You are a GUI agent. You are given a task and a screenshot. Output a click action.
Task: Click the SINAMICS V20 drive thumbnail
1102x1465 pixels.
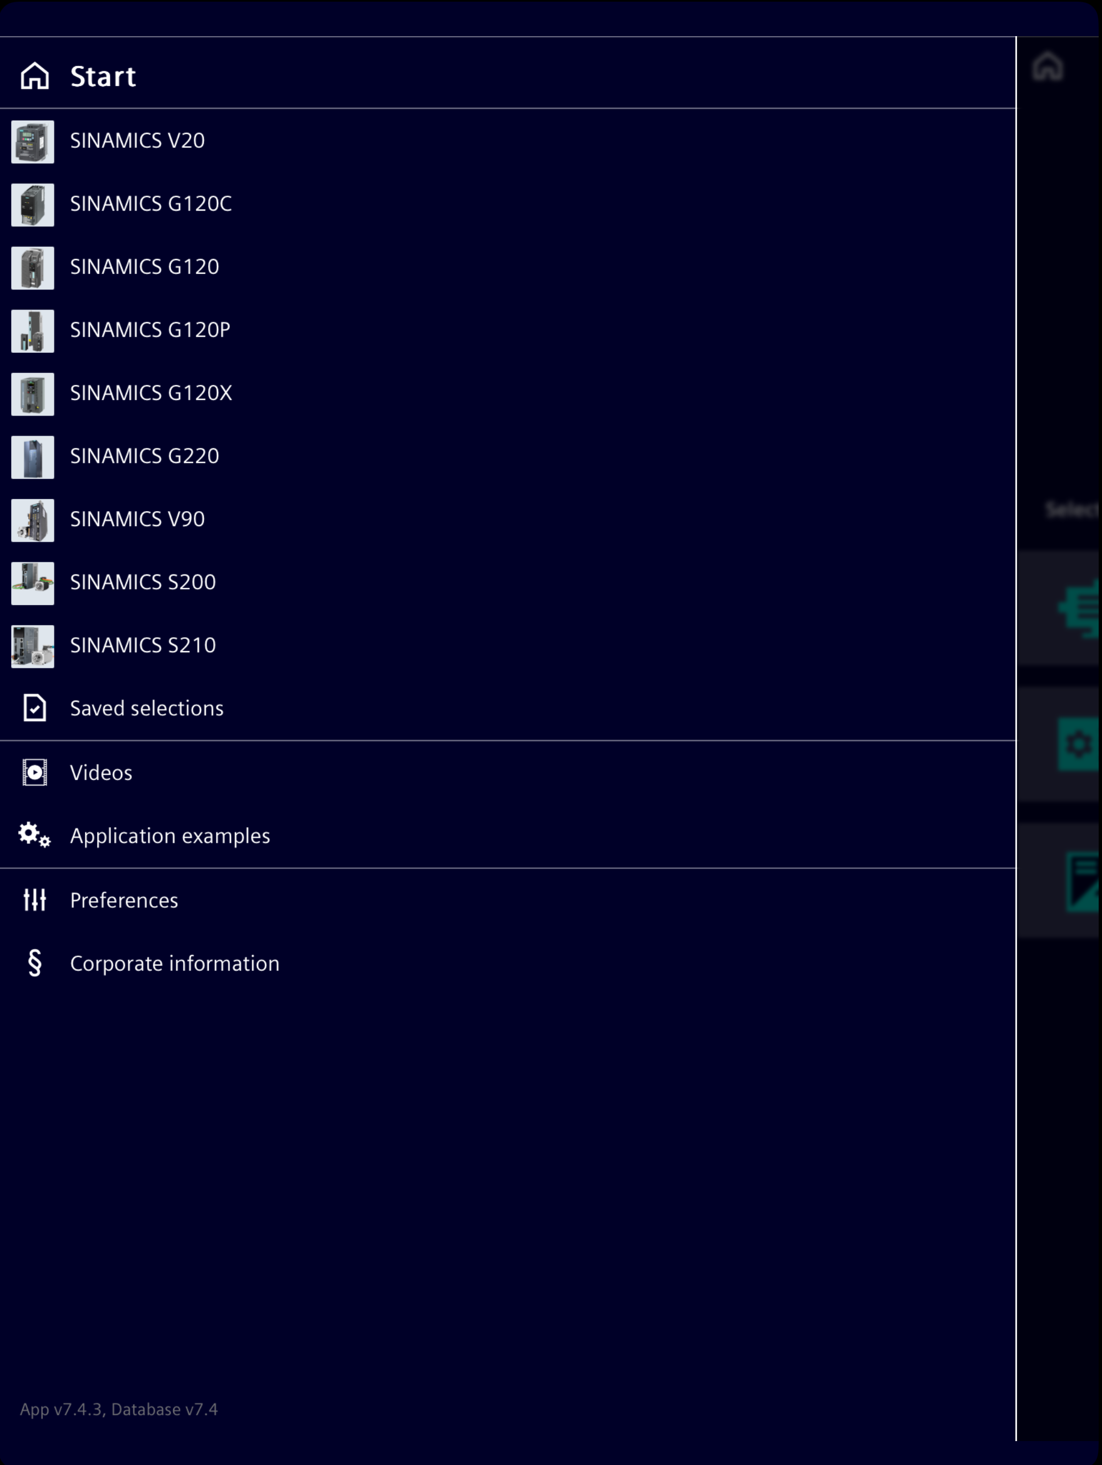coord(32,141)
